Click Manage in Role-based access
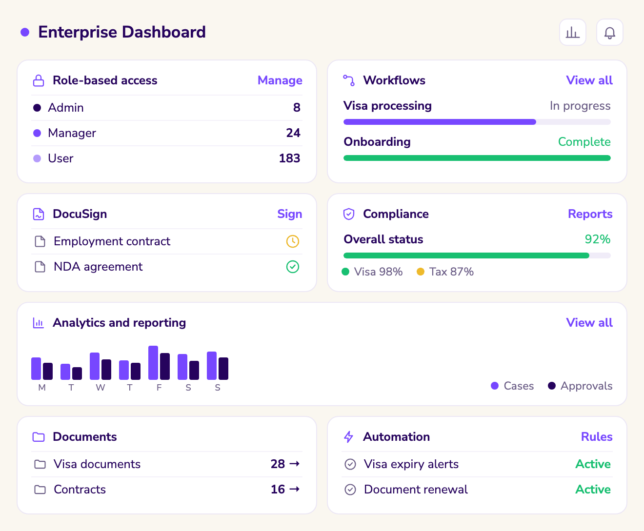This screenshot has width=644, height=531. pos(280,80)
